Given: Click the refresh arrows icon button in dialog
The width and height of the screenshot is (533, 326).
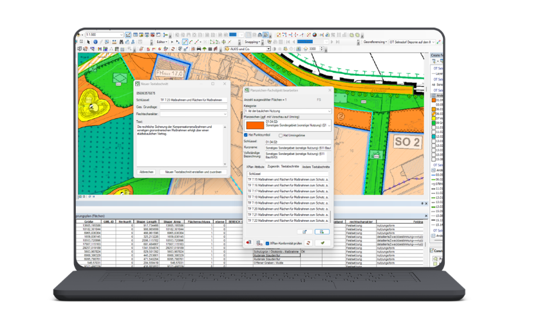Looking at the screenshot, I should [x=308, y=243].
